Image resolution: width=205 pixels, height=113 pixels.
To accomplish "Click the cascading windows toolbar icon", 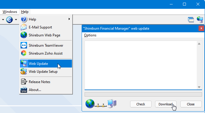I will pyautogui.click(x=191, y=20).
